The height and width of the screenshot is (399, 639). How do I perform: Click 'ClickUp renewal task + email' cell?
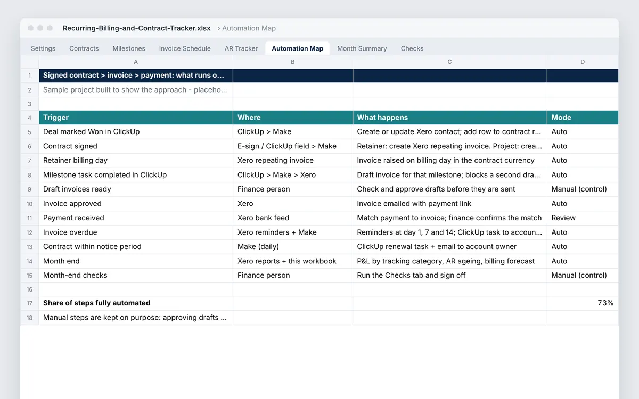450,247
